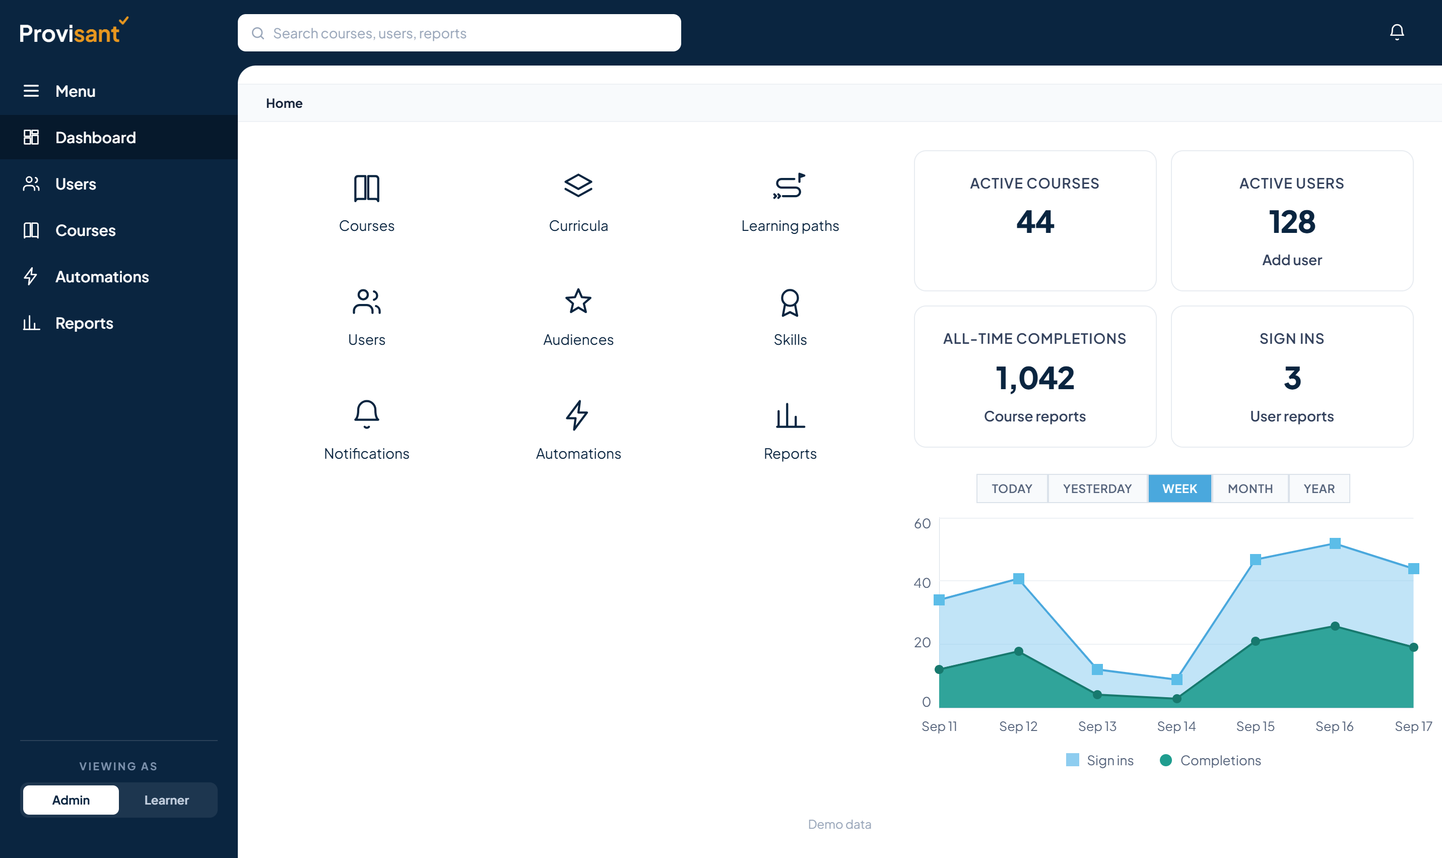The width and height of the screenshot is (1442, 858).
Task: Select the MONTH chart range
Action: point(1250,488)
